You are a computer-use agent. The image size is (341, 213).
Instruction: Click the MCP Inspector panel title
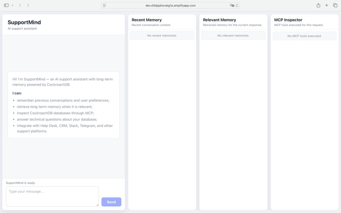coord(288,20)
